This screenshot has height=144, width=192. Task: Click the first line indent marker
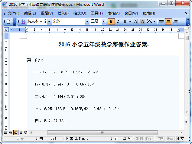(x=27, y=28)
